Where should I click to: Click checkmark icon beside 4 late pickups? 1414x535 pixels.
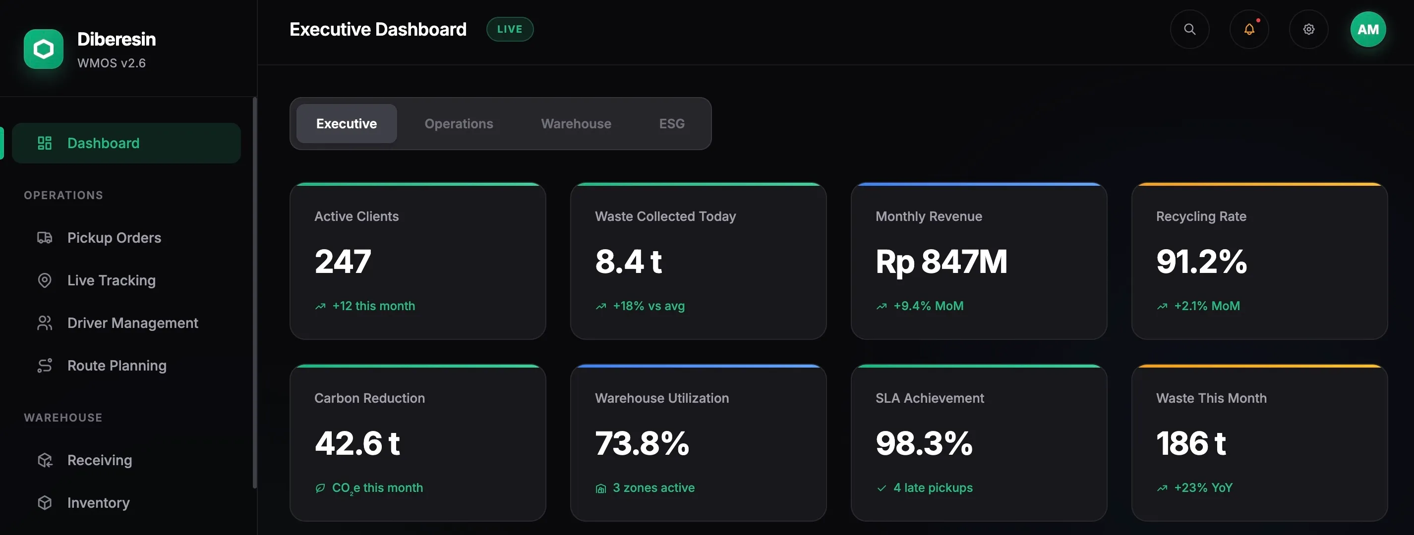(882, 488)
